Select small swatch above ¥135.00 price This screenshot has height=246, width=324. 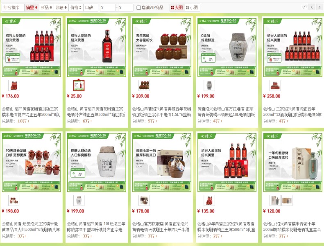click(209, 200)
